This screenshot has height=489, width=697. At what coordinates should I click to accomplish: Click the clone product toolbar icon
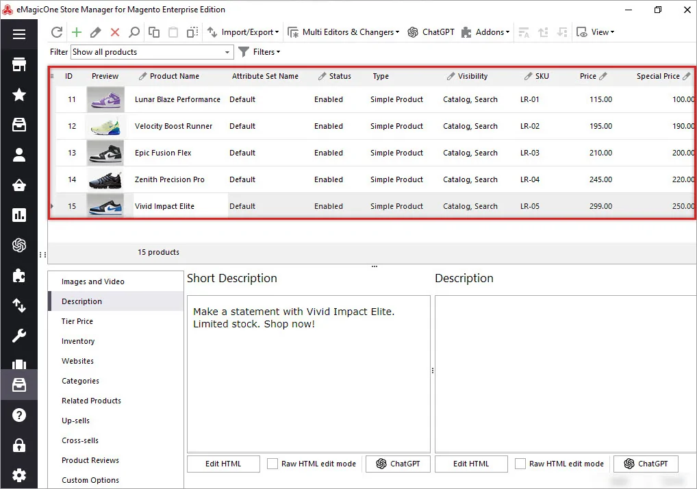click(192, 32)
